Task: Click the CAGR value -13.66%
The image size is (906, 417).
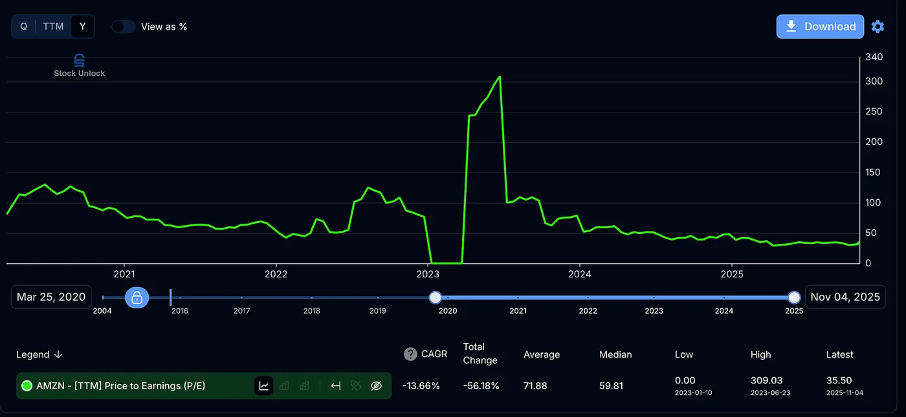Action: 421,386
